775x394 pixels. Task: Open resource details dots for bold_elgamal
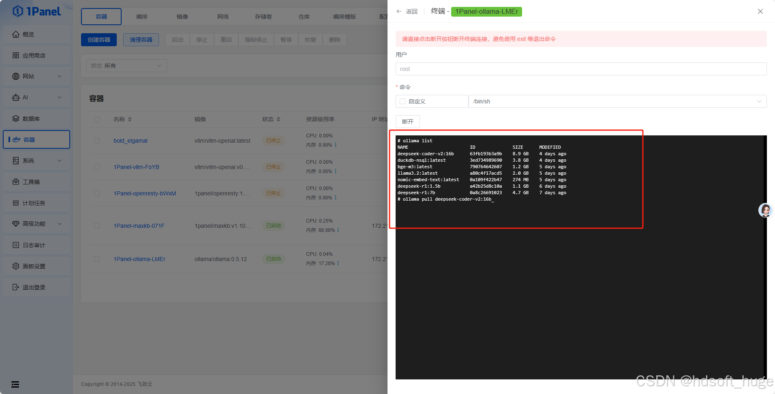tap(336, 145)
